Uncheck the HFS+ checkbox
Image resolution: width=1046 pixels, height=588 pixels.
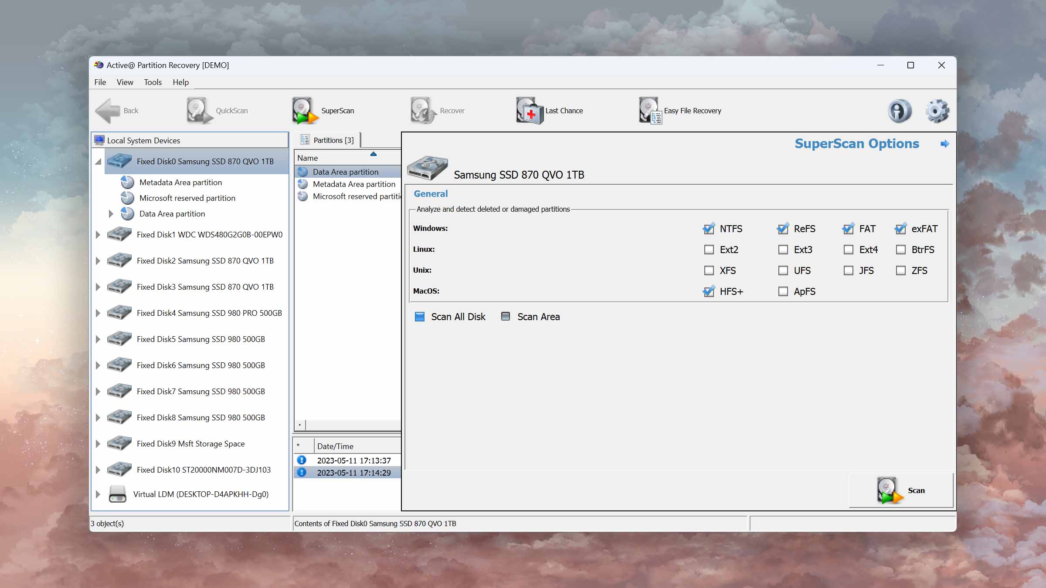pos(709,291)
